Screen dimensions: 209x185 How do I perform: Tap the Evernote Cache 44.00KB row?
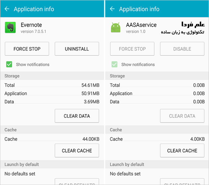[x=52, y=139]
